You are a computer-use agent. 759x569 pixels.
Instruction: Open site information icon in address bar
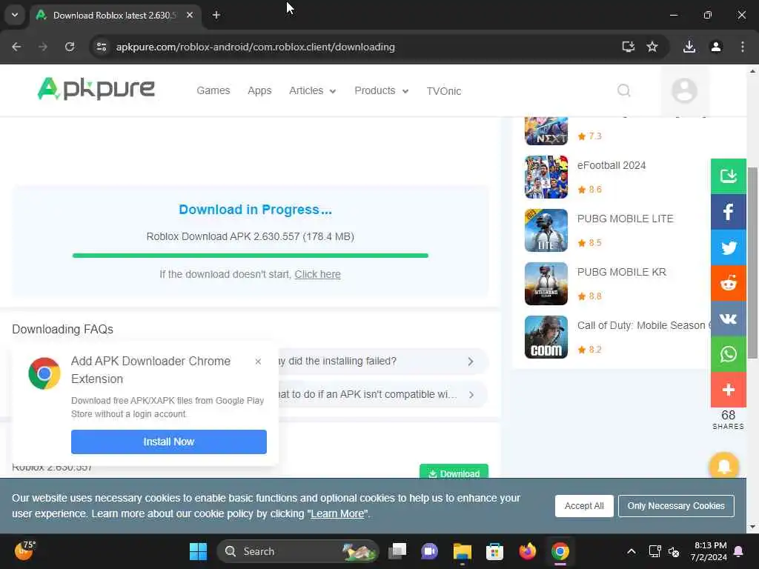tap(101, 47)
